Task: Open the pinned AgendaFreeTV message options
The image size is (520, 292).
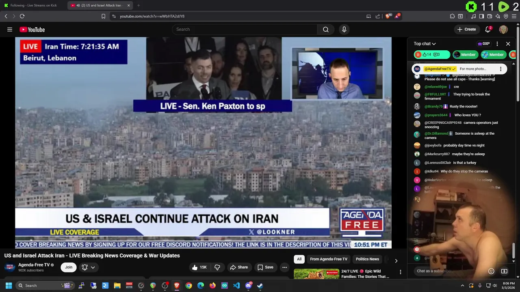Action: [500, 69]
